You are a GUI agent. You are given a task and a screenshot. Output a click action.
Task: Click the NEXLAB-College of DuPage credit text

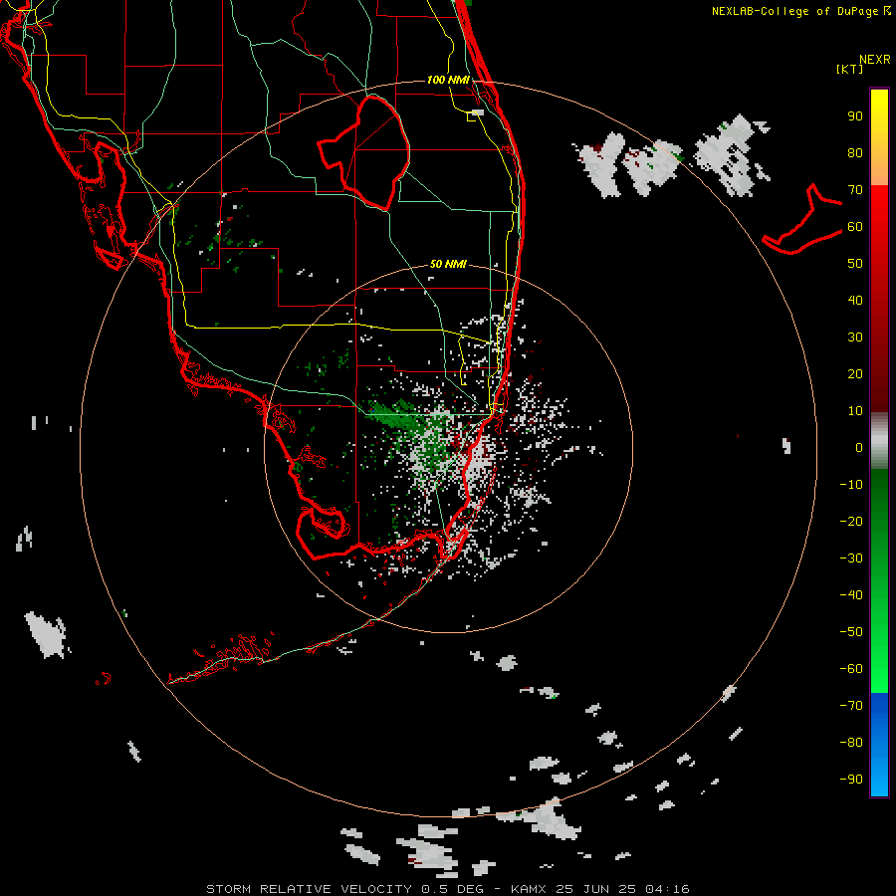pyautogui.click(x=800, y=11)
